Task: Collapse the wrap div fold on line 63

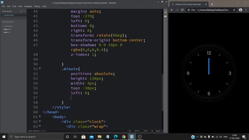Action: tap(40, 126)
